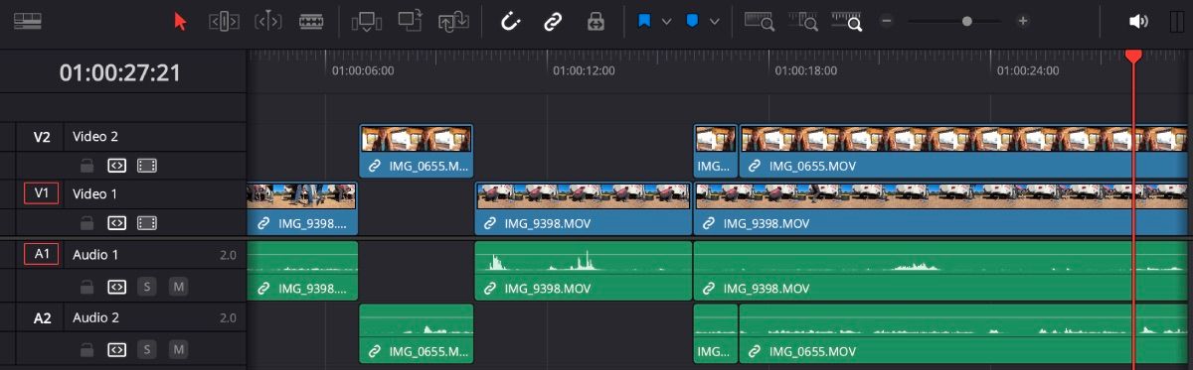
Task: Click the Video 2 track name
Action: [x=94, y=137]
